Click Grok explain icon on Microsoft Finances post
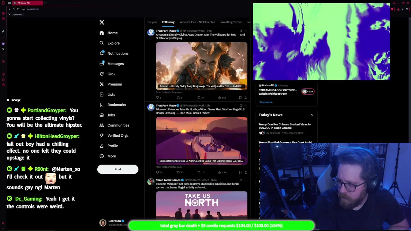 click(x=241, y=106)
